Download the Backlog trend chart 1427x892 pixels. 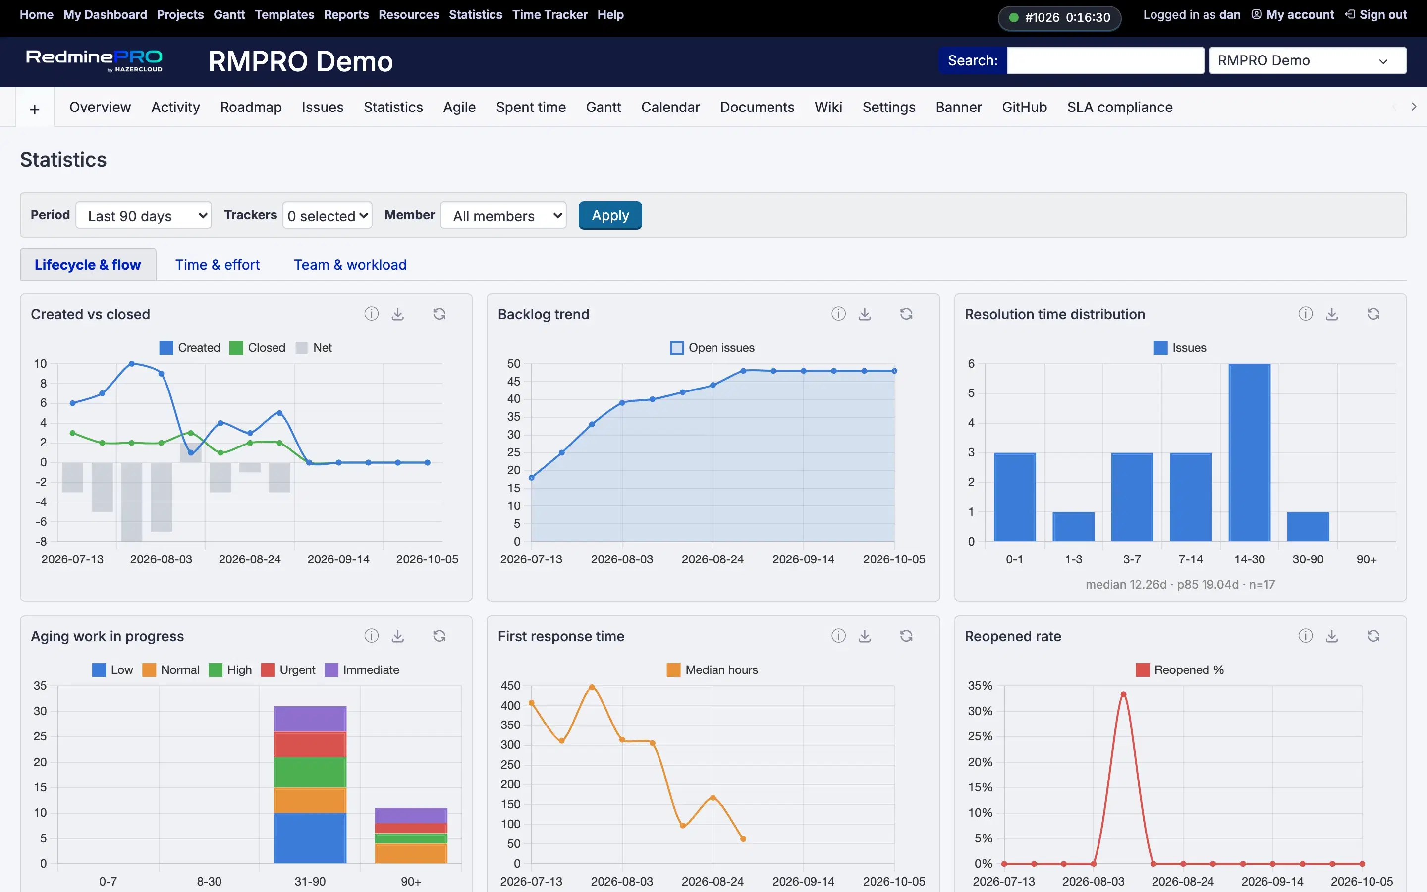(x=865, y=314)
